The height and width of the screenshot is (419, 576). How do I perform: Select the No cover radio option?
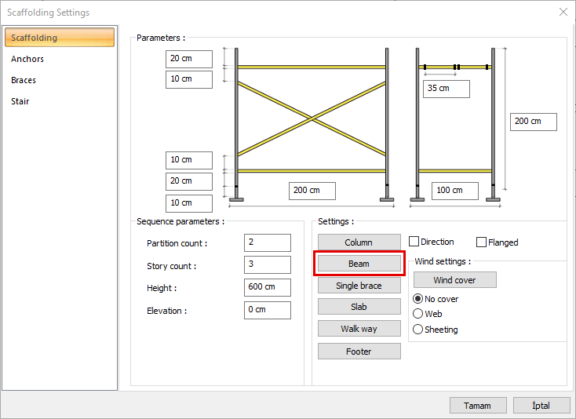[x=418, y=299]
